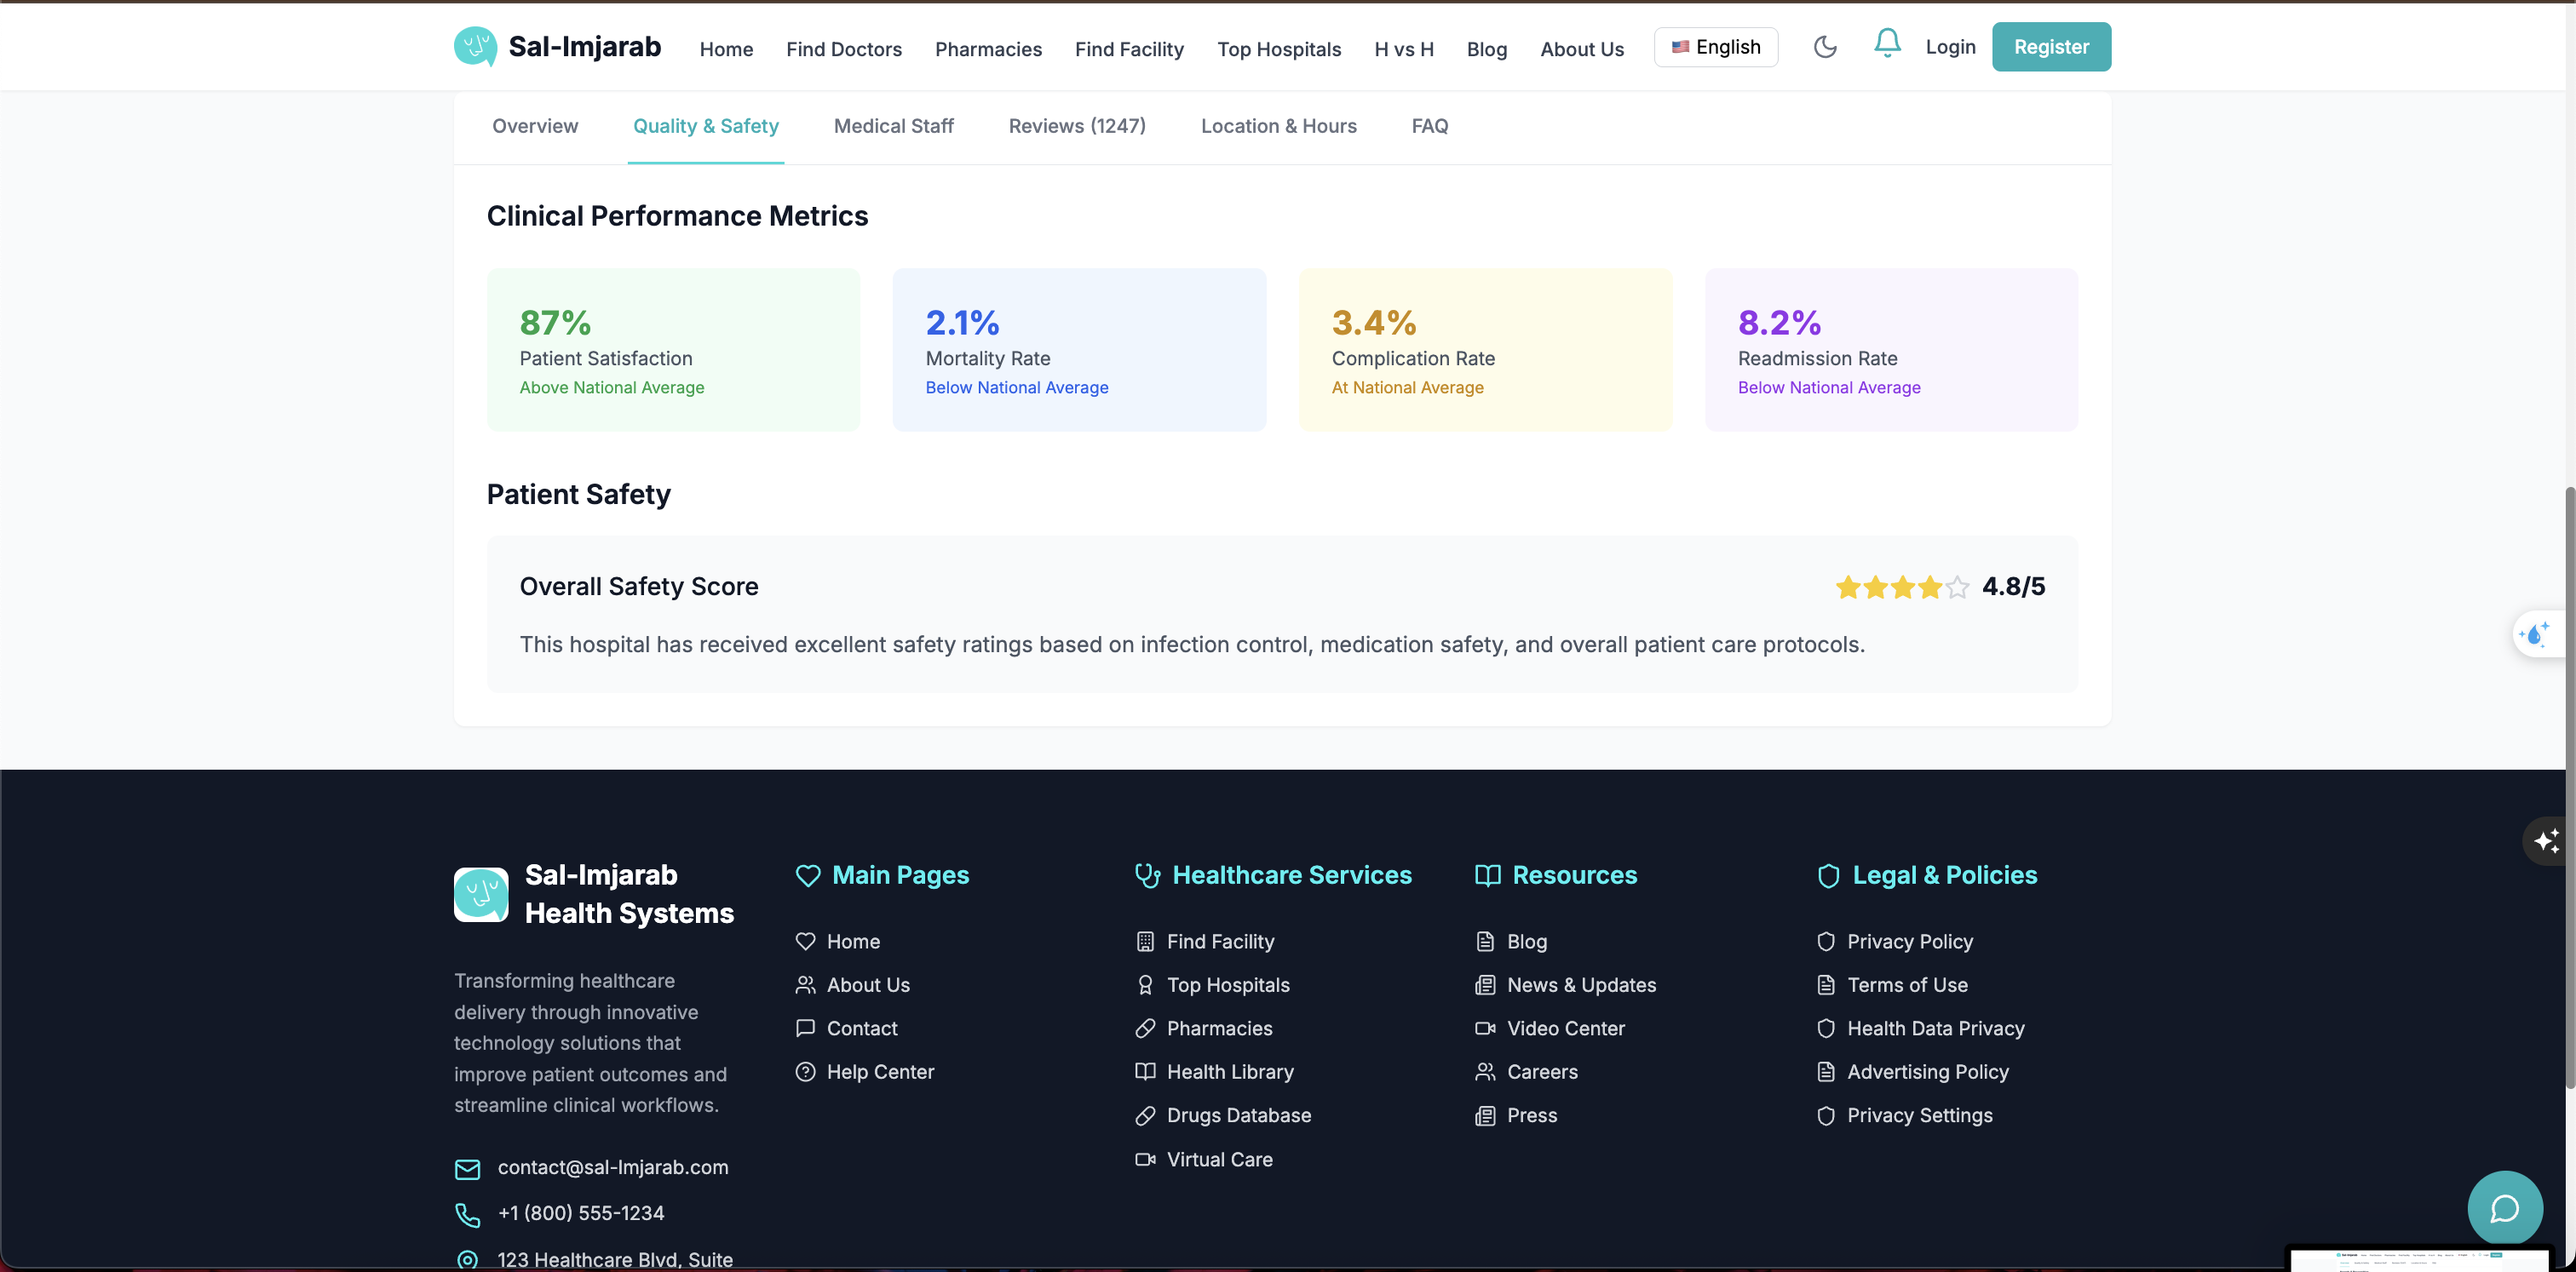Image resolution: width=2576 pixels, height=1272 pixels.
Task: Open the English language dropdown
Action: (1715, 47)
